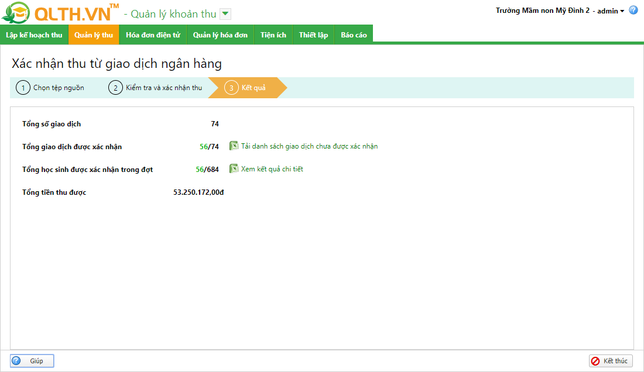Go to step 2 Kiểm tra và xác nhận thu
Screen dimensions: 644x372
155,88
